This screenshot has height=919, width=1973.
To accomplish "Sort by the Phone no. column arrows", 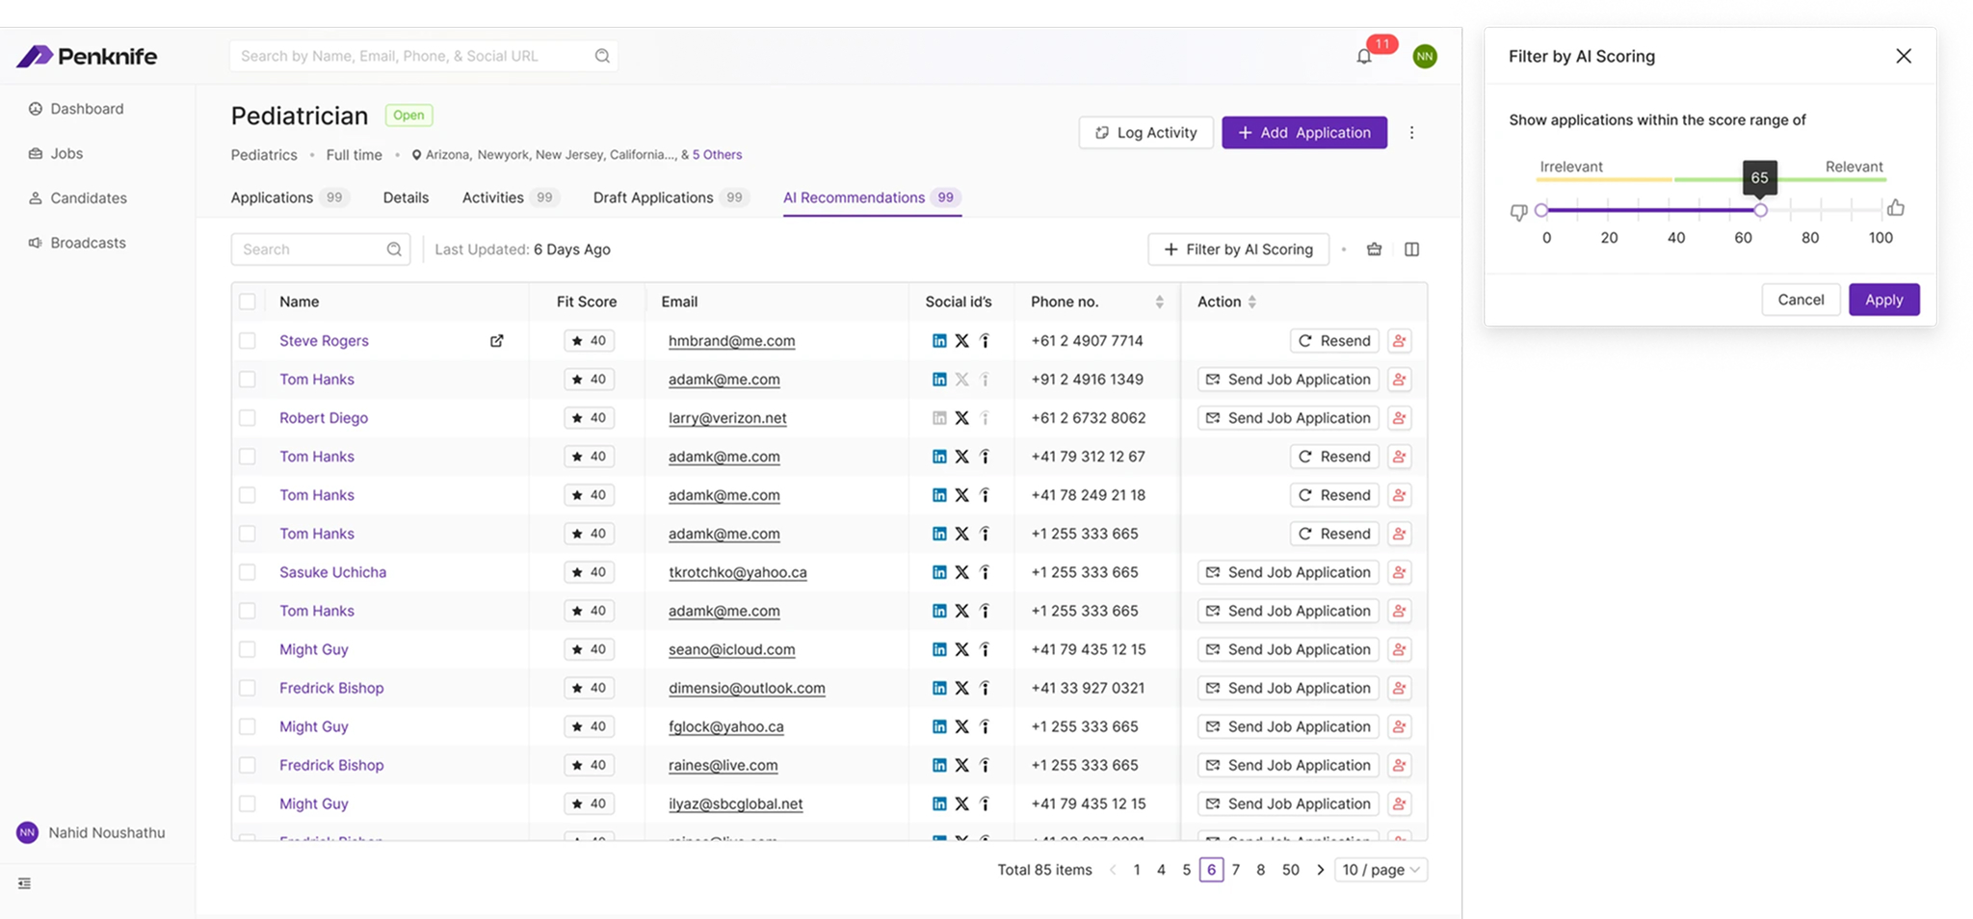I will (1159, 302).
